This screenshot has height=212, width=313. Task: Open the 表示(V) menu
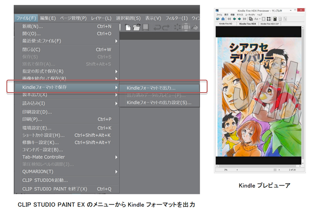pos(153,18)
